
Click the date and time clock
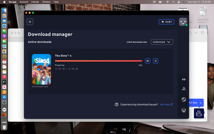coord(199,2)
